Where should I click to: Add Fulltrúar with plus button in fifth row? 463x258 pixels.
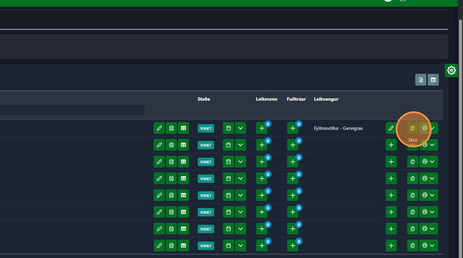293,195
